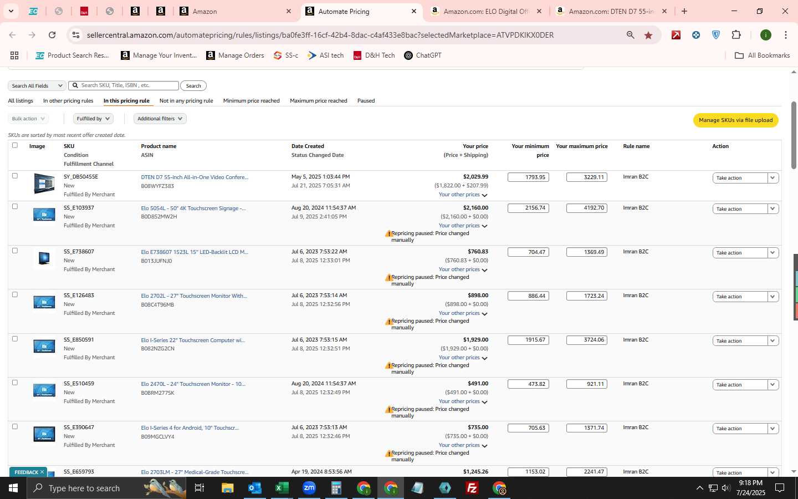Click the page vertical scrollbar thumb
This screenshot has height=499, width=798.
pyautogui.click(x=794, y=135)
